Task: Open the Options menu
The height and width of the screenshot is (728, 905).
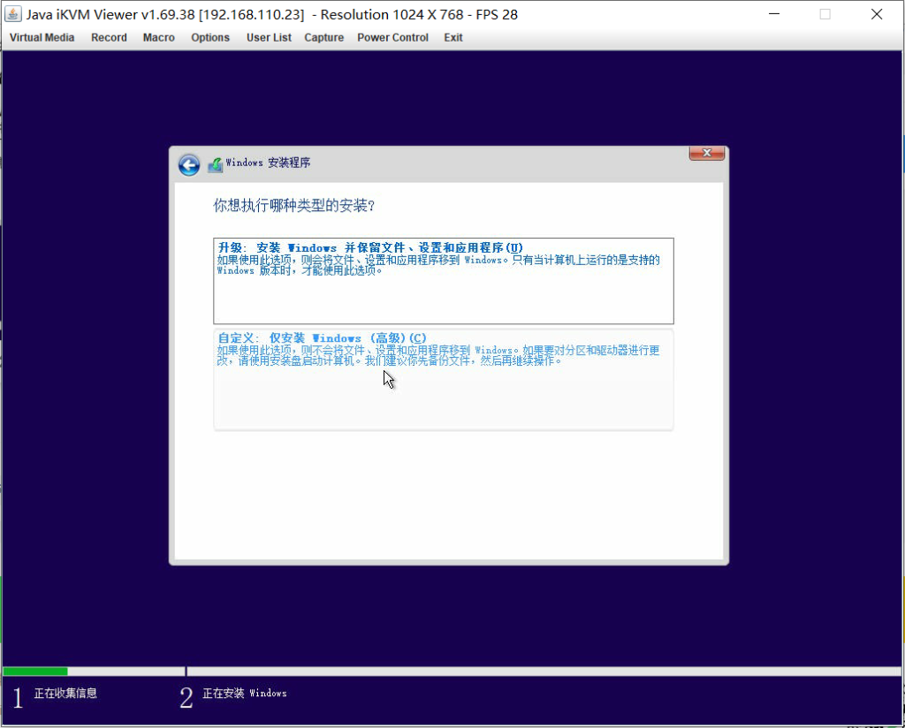Action: pos(210,38)
